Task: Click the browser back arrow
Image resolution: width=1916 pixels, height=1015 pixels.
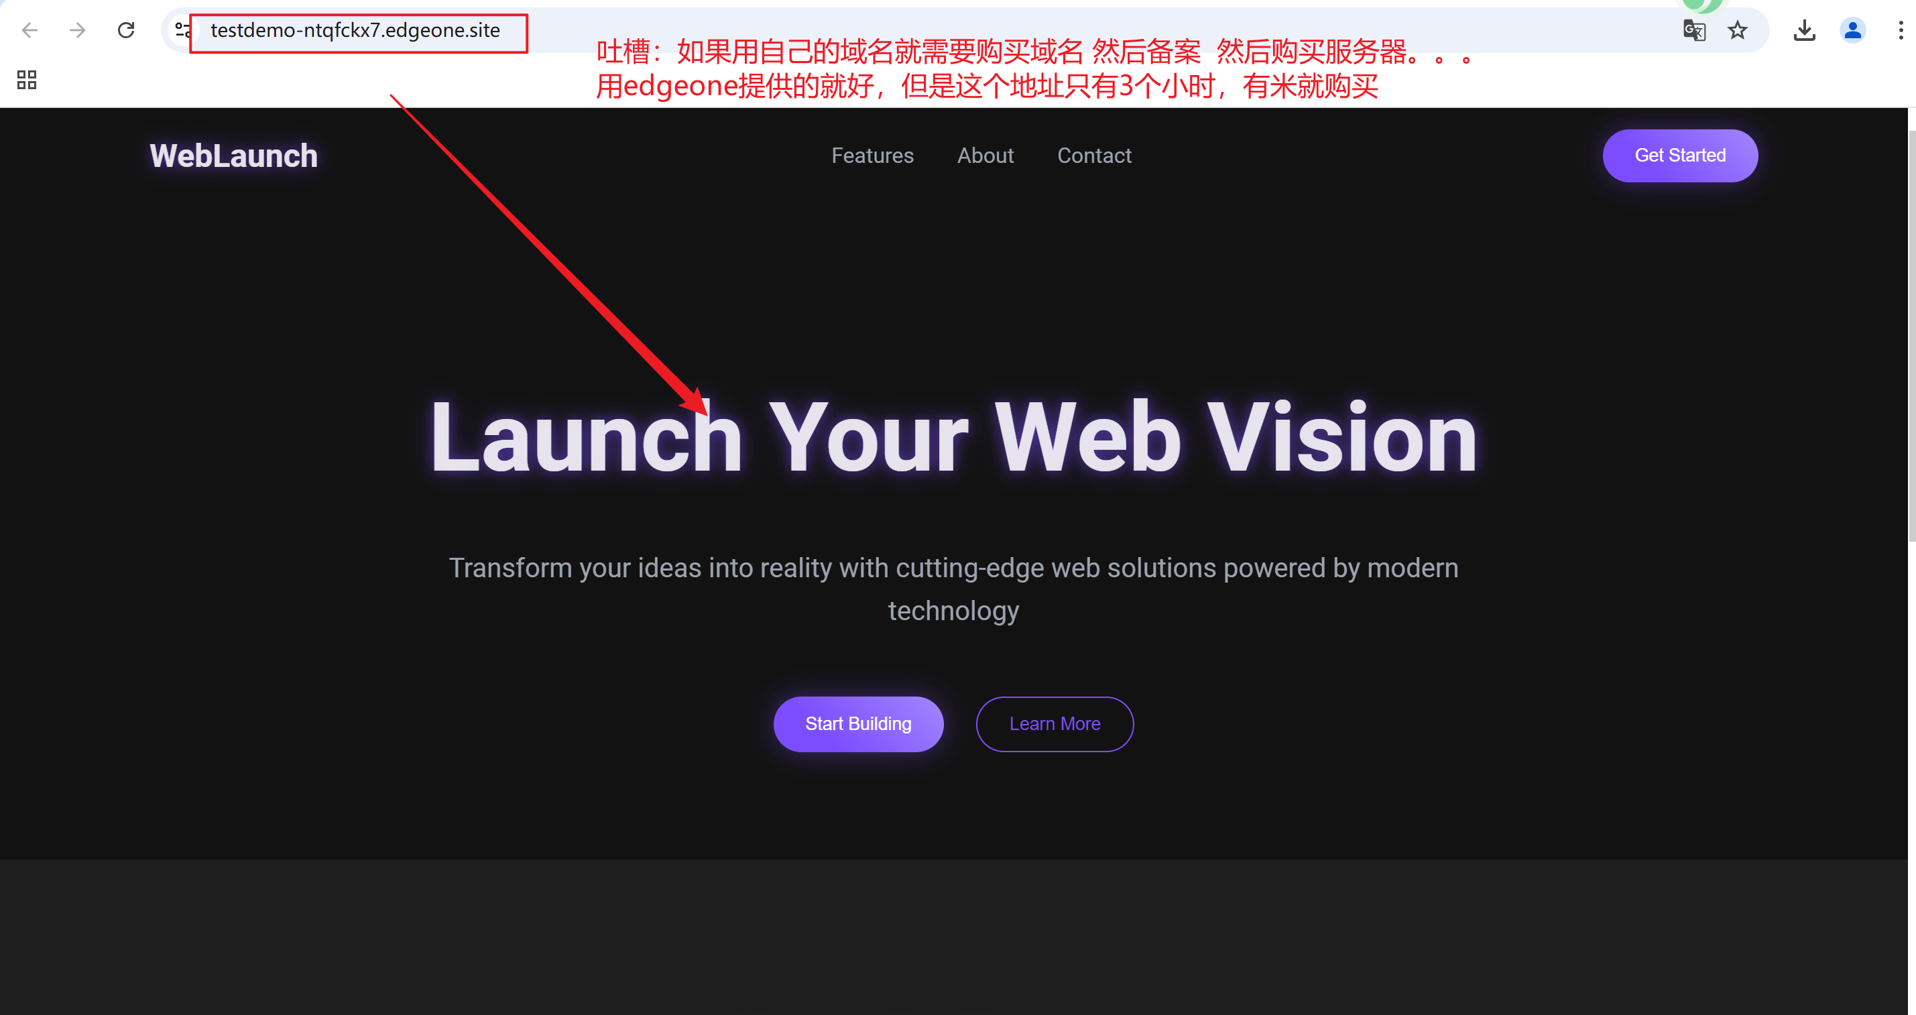Action: point(29,30)
